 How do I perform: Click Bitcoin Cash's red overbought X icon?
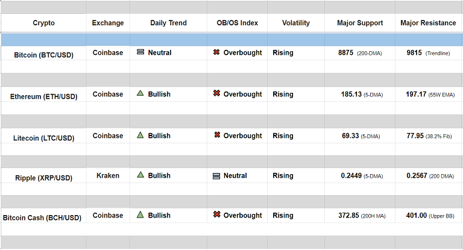216,214
